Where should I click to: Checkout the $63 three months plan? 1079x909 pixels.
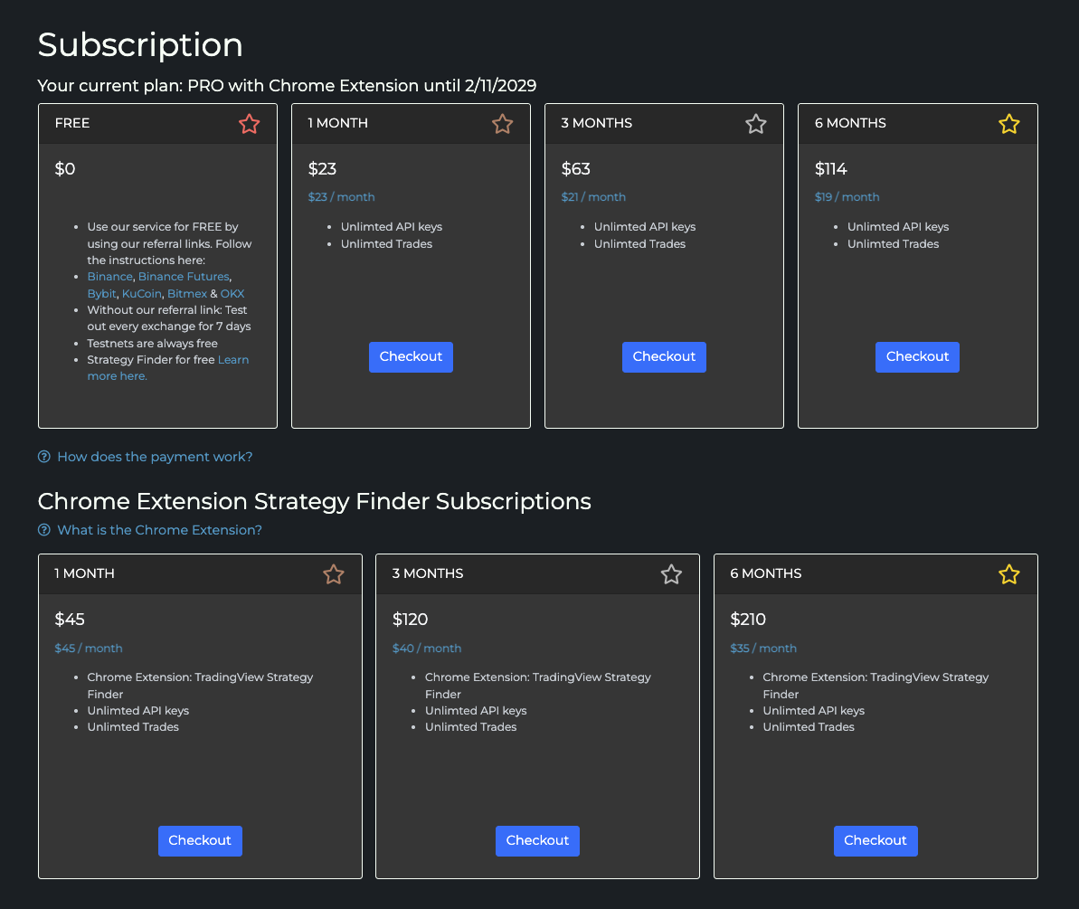coord(664,357)
